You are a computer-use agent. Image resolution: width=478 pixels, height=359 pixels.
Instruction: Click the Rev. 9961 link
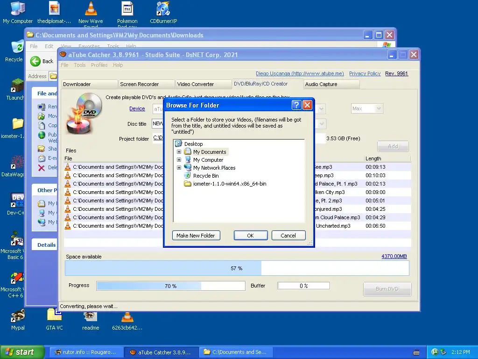[x=396, y=73]
